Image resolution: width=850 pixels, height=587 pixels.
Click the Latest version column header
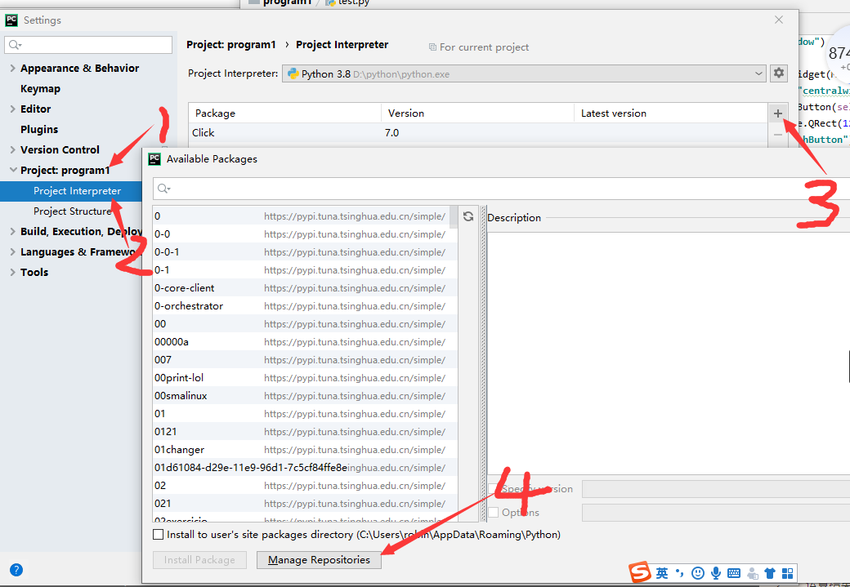pos(670,113)
